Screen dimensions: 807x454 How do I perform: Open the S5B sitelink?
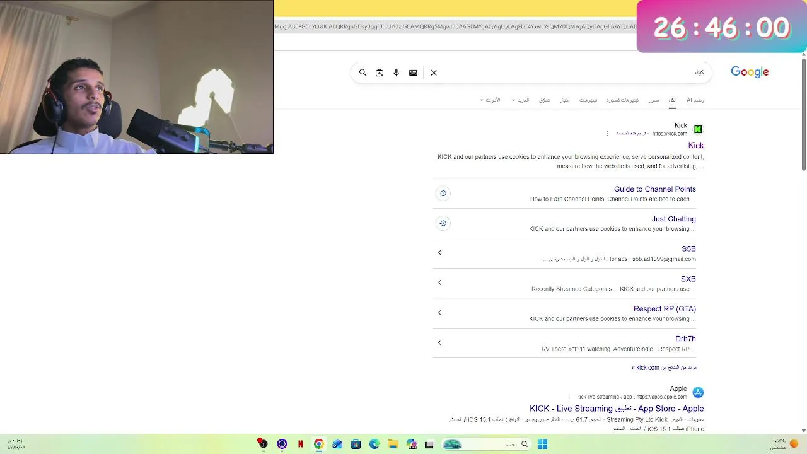point(688,249)
